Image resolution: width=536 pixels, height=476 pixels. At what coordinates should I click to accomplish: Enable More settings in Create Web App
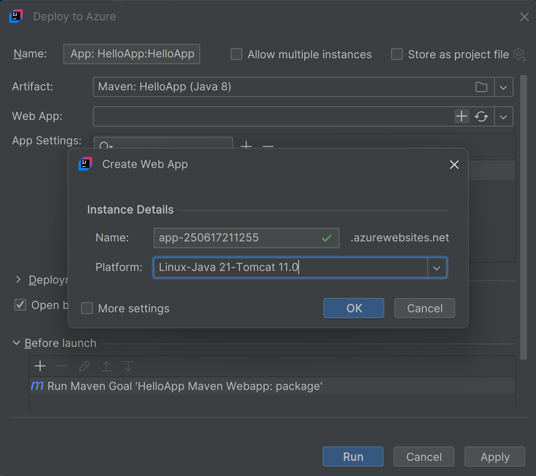[87, 308]
